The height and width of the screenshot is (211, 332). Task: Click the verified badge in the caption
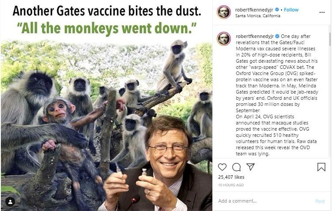tap(277, 36)
